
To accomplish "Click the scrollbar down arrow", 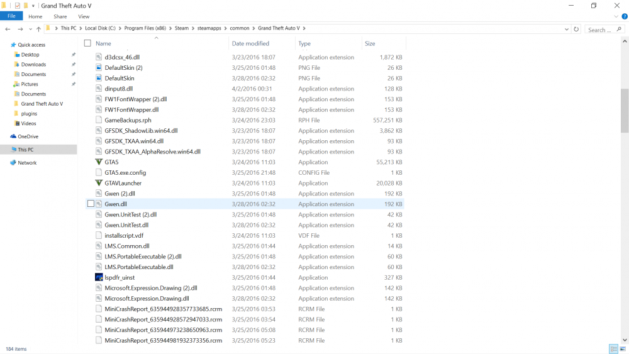I will click(x=625, y=340).
